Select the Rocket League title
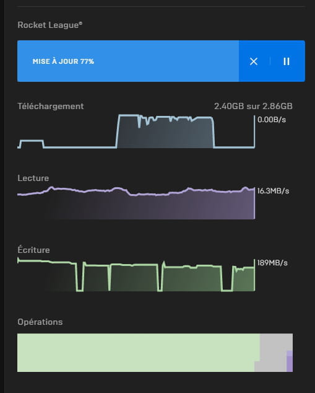Image resolution: width=315 pixels, height=393 pixels. 50,25
